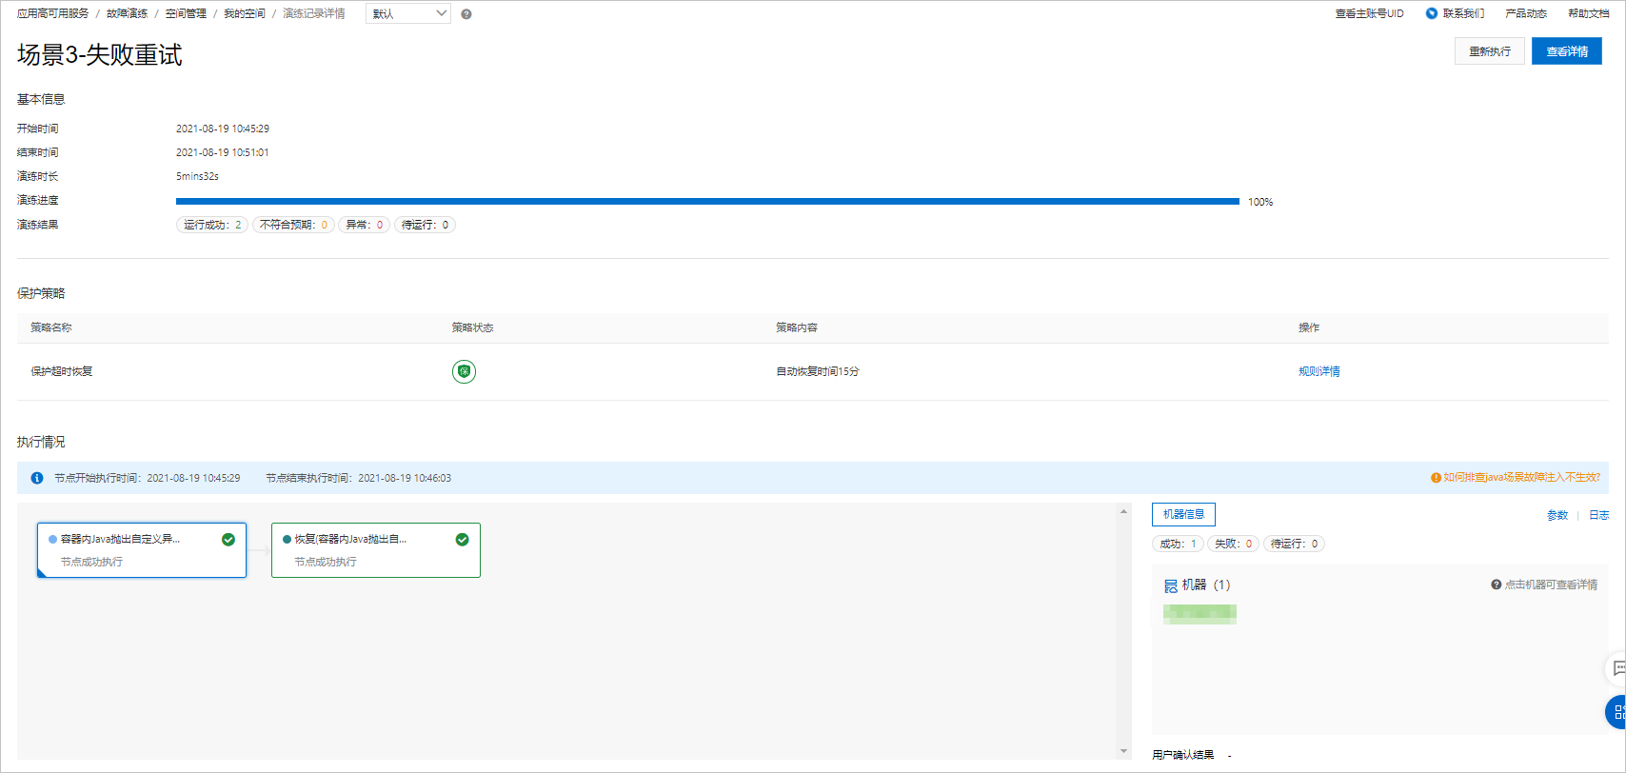The height and width of the screenshot is (773, 1626).
Task: Click the flow panel scrollbar up arrow
Action: (1124, 511)
